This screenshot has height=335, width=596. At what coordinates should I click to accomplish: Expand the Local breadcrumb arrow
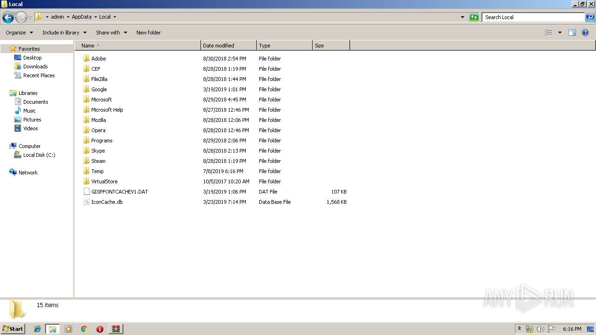115,17
